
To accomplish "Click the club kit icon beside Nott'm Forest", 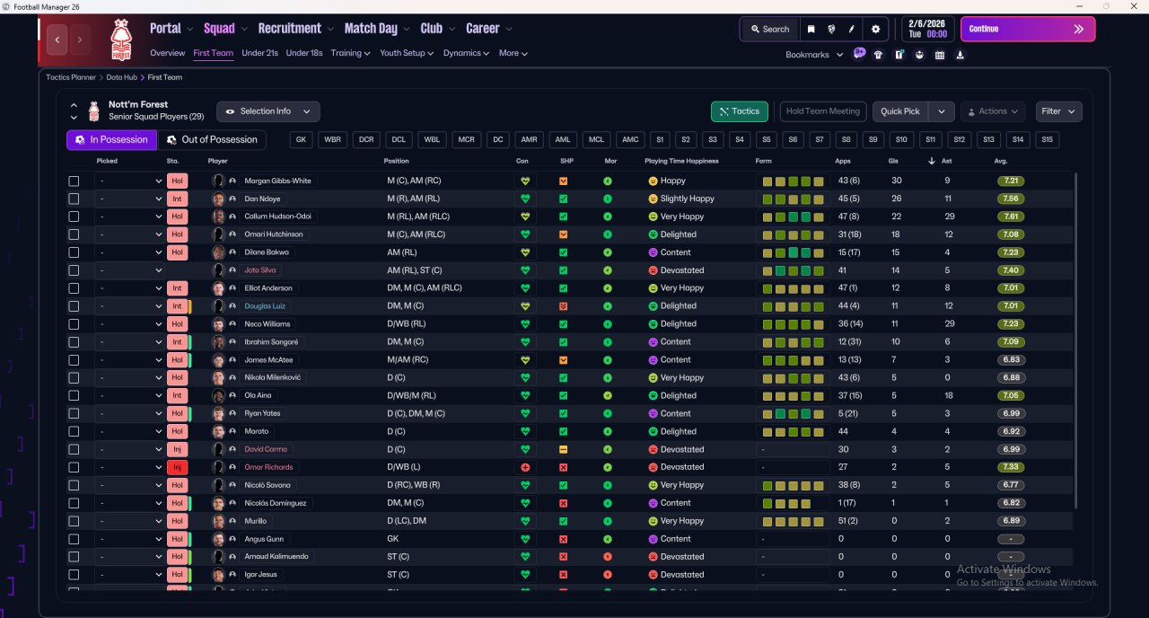I will 94,111.
